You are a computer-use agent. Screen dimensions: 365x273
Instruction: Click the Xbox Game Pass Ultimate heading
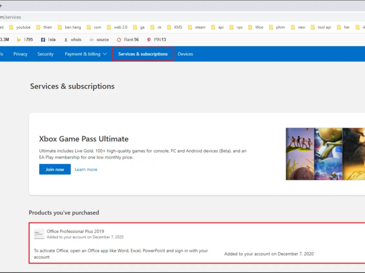[x=84, y=139]
